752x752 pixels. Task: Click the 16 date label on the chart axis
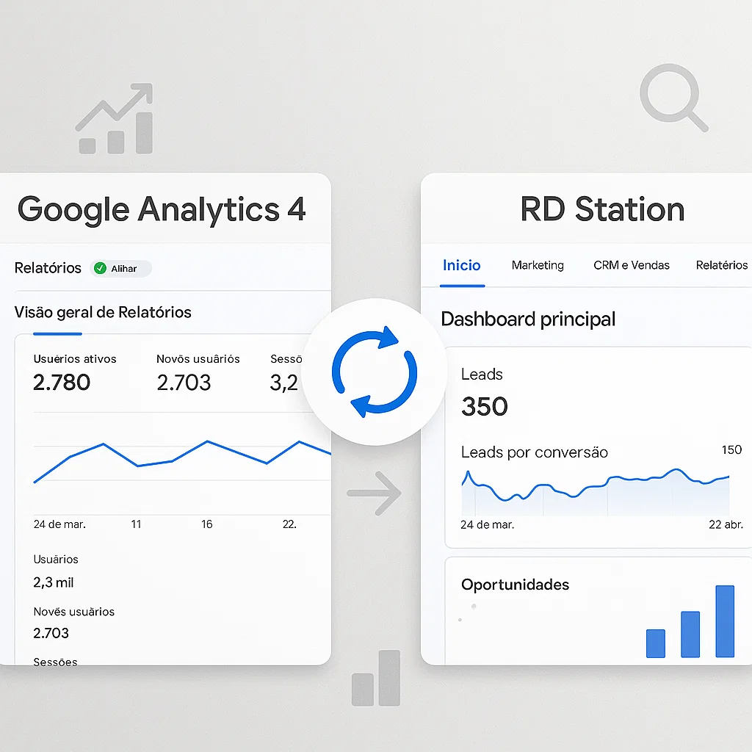(206, 524)
